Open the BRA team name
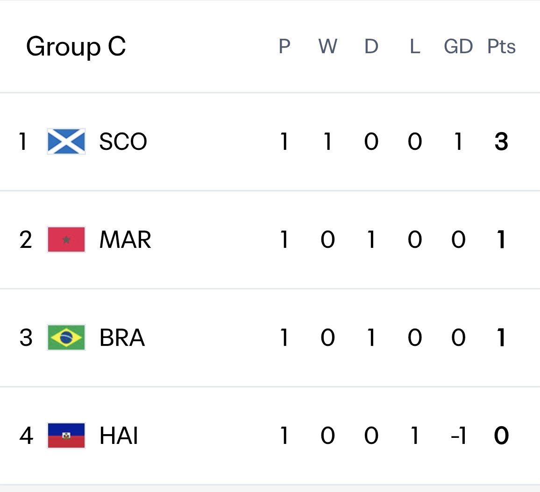The height and width of the screenshot is (492, 540). pos(122,337)
